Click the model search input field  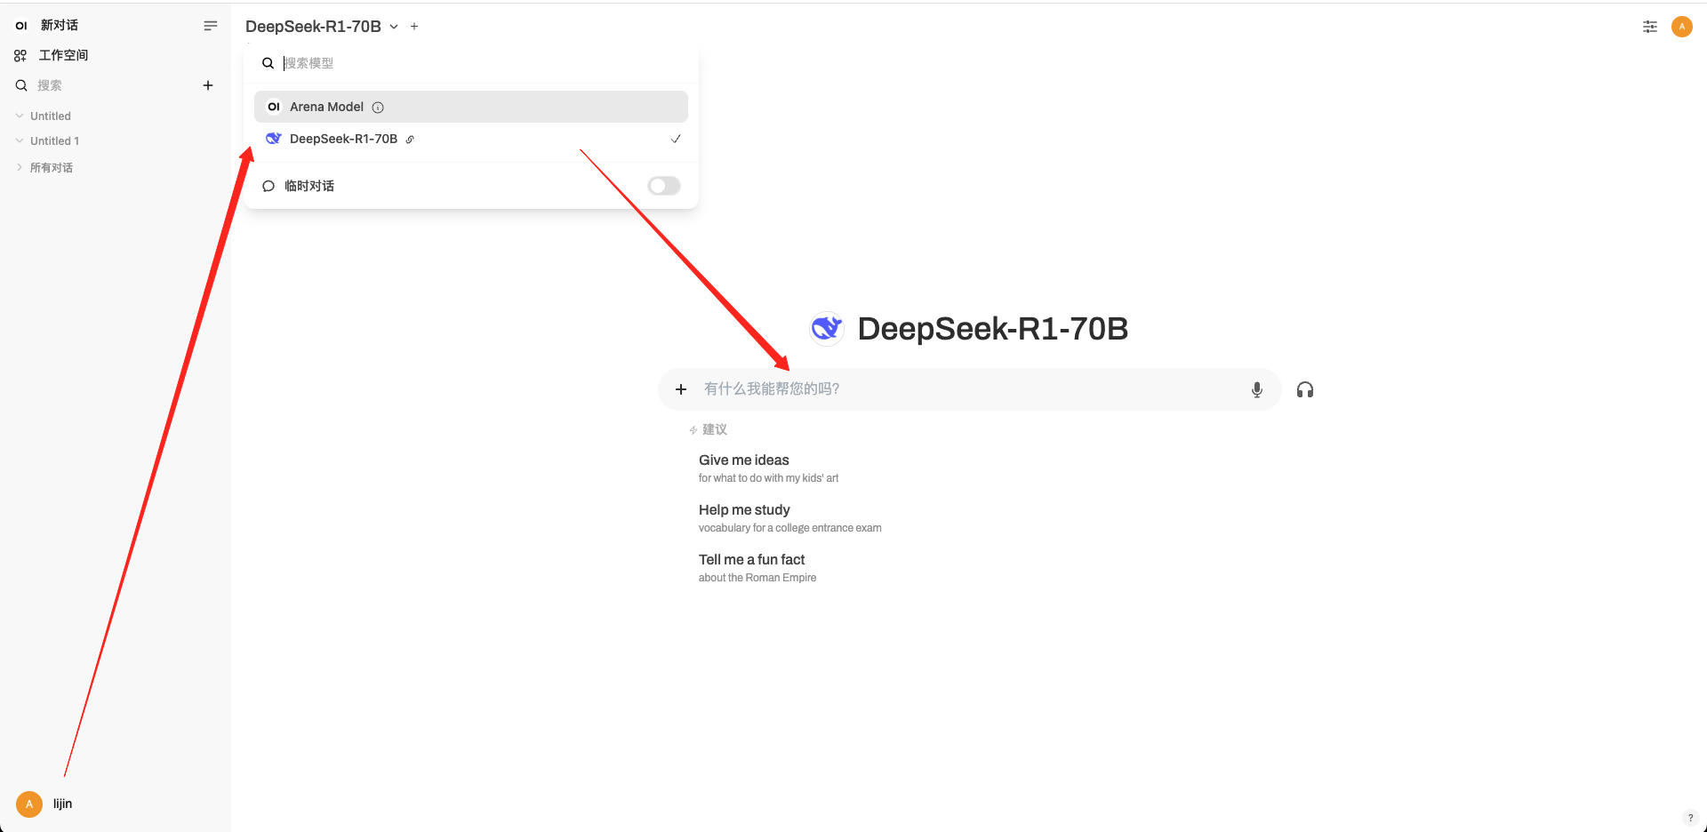point(480,63)
